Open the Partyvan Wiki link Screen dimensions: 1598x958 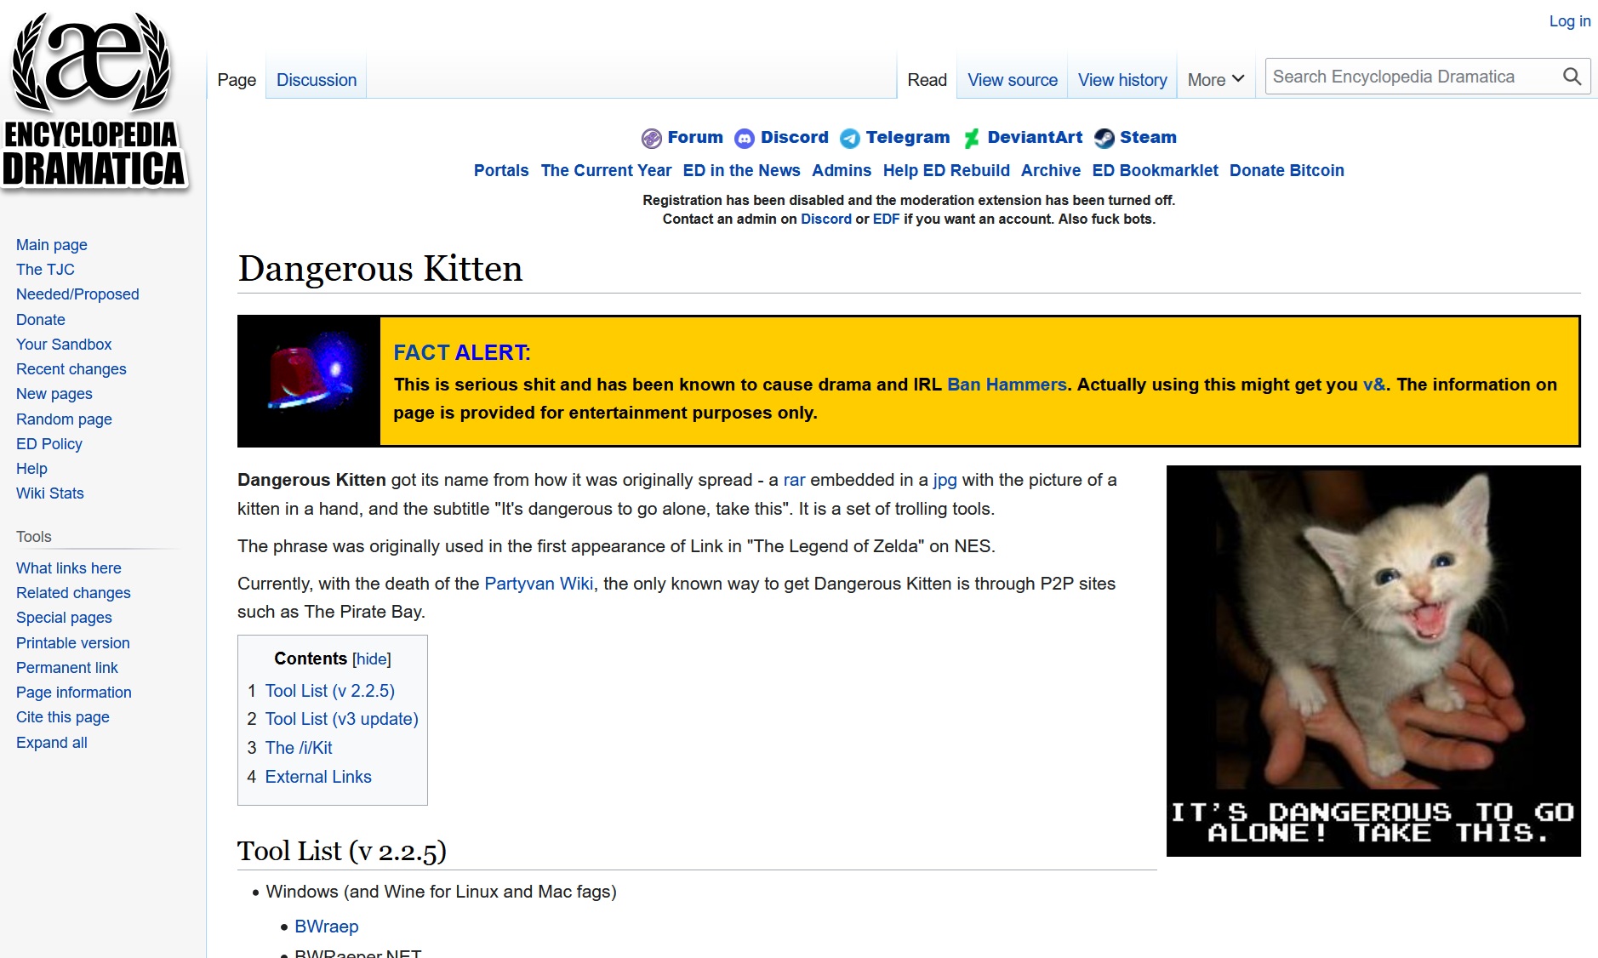point(539,584)
